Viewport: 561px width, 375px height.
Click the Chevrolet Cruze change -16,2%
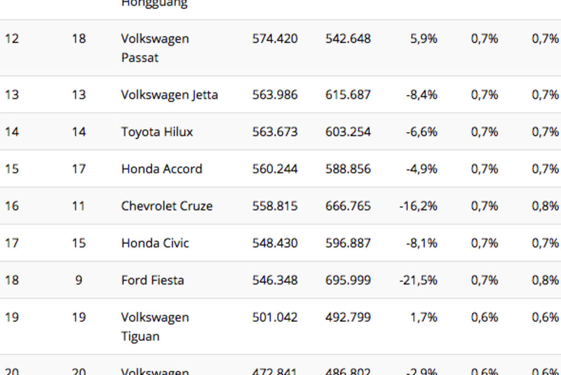point(419,206)
